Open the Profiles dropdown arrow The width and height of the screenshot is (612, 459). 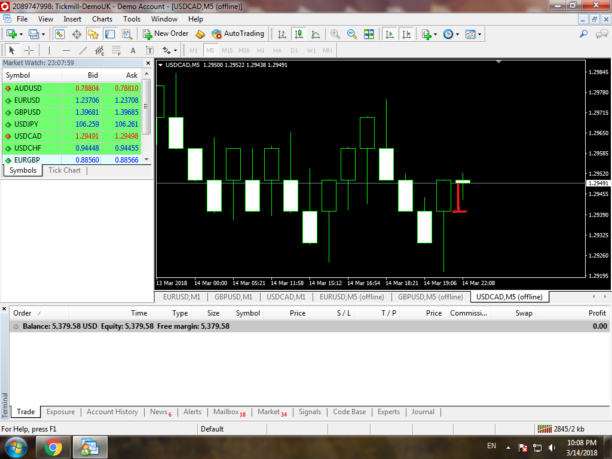tap(43, 35)
